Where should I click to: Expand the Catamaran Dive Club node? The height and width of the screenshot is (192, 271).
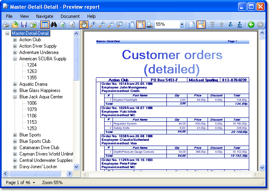(x=15, y=148)
